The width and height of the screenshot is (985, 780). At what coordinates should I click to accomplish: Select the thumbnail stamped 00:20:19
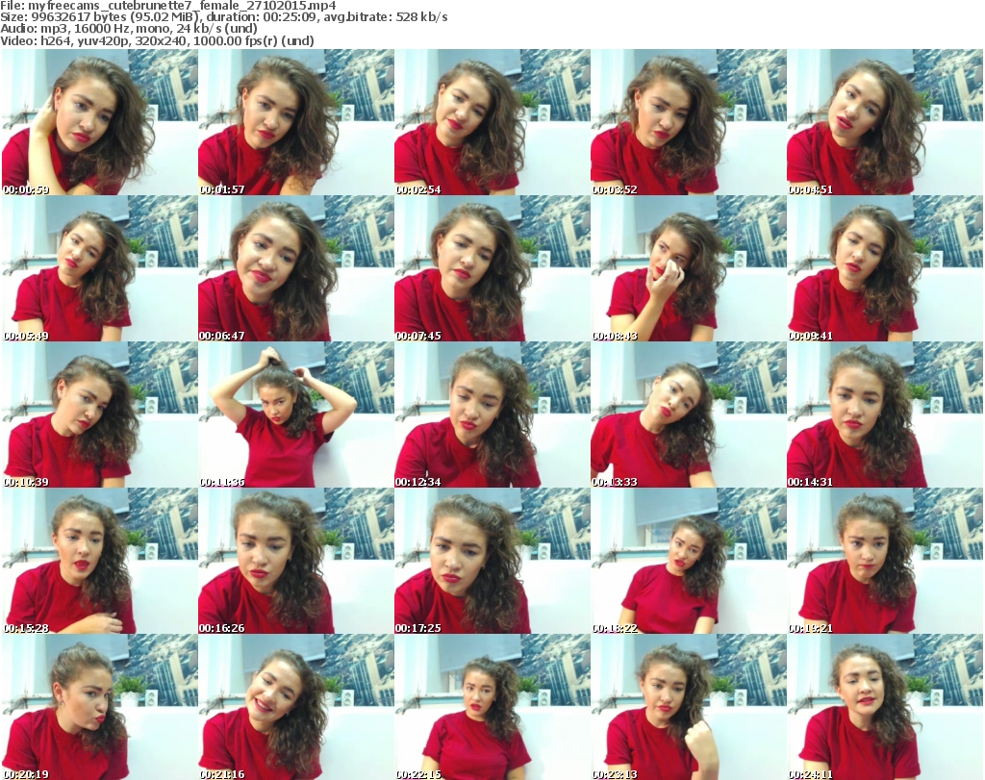click(100, 707)
